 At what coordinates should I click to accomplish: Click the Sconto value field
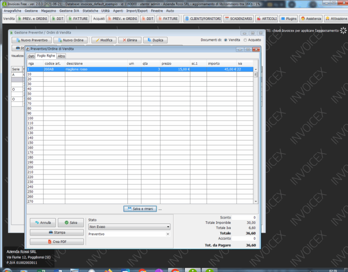coord(244,218)
